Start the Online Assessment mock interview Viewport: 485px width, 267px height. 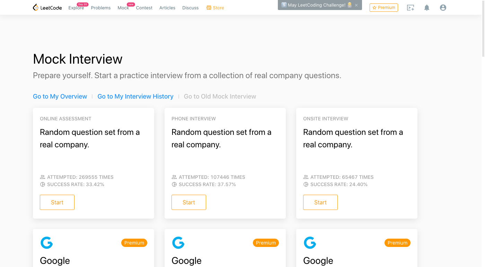pyautogui.click(x=57, y=202)
